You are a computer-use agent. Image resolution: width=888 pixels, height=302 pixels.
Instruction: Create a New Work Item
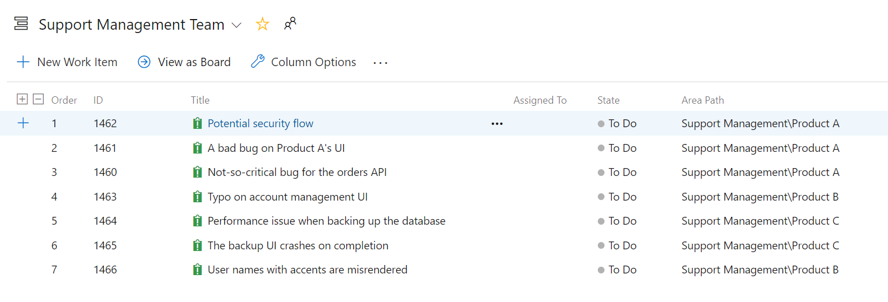67,62
